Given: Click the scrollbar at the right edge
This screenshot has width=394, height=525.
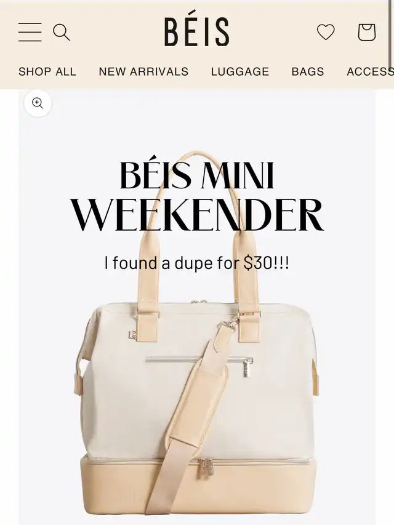Looking at the screenshot, I should pos(390,33).
